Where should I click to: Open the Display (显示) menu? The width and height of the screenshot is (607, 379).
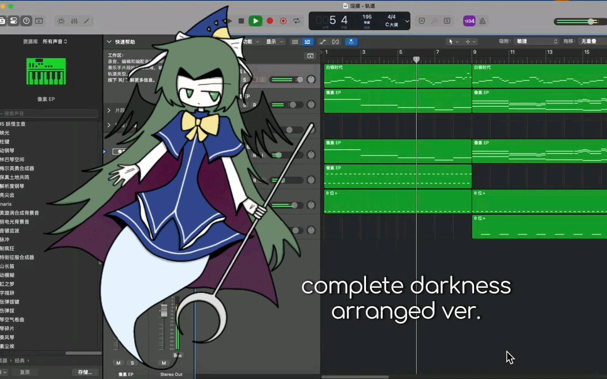[x=275, y=42]
